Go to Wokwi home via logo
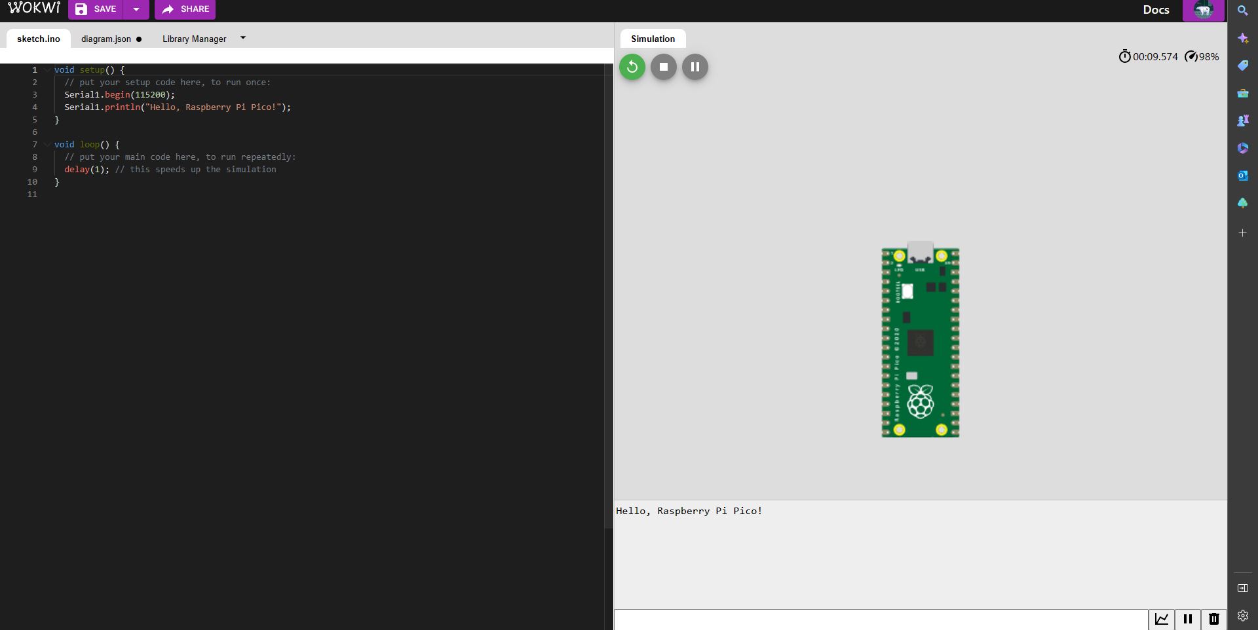 coord(34,8)
